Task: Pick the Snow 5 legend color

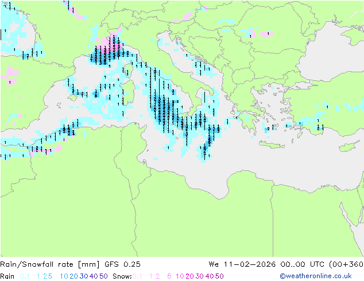Action: coord(169,276)
